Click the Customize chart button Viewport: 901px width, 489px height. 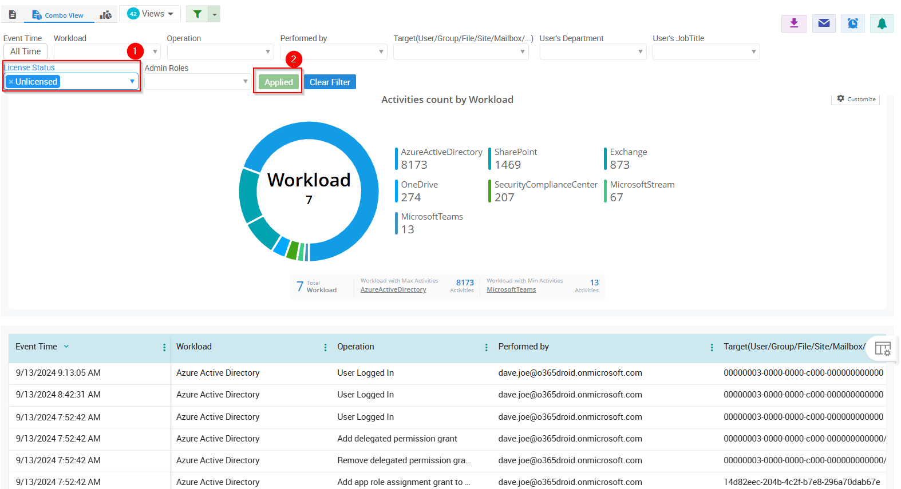[x=856, y=99]
